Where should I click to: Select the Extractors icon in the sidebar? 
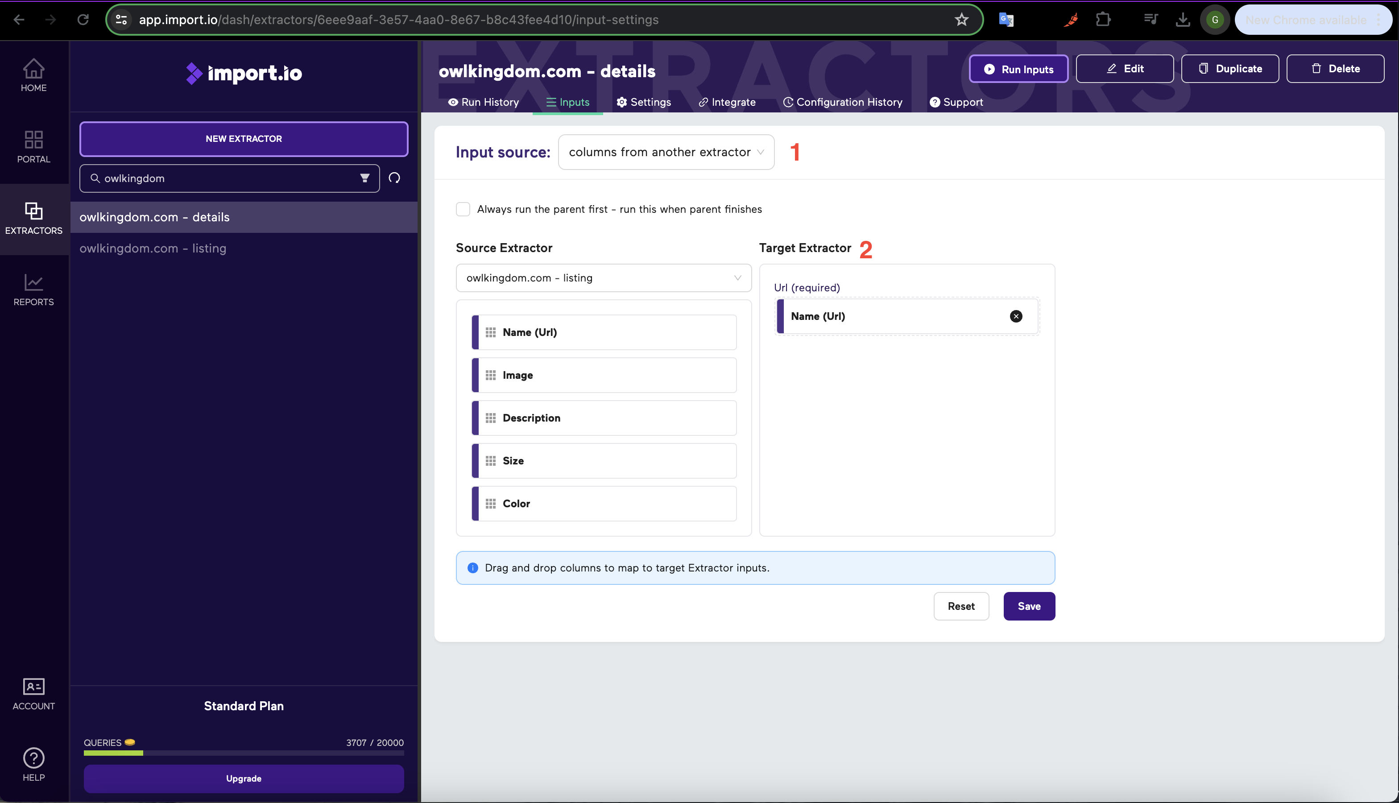(33, 219)
